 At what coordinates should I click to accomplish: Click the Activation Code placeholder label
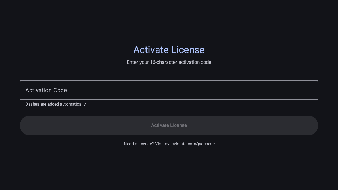click(x=46, y=90)
